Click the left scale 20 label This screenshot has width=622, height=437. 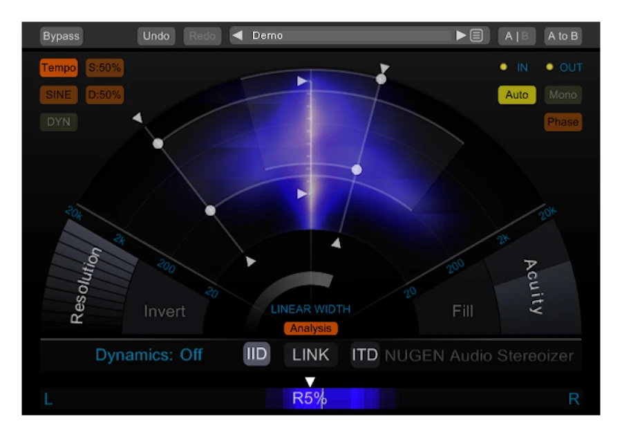coord(212,292)
